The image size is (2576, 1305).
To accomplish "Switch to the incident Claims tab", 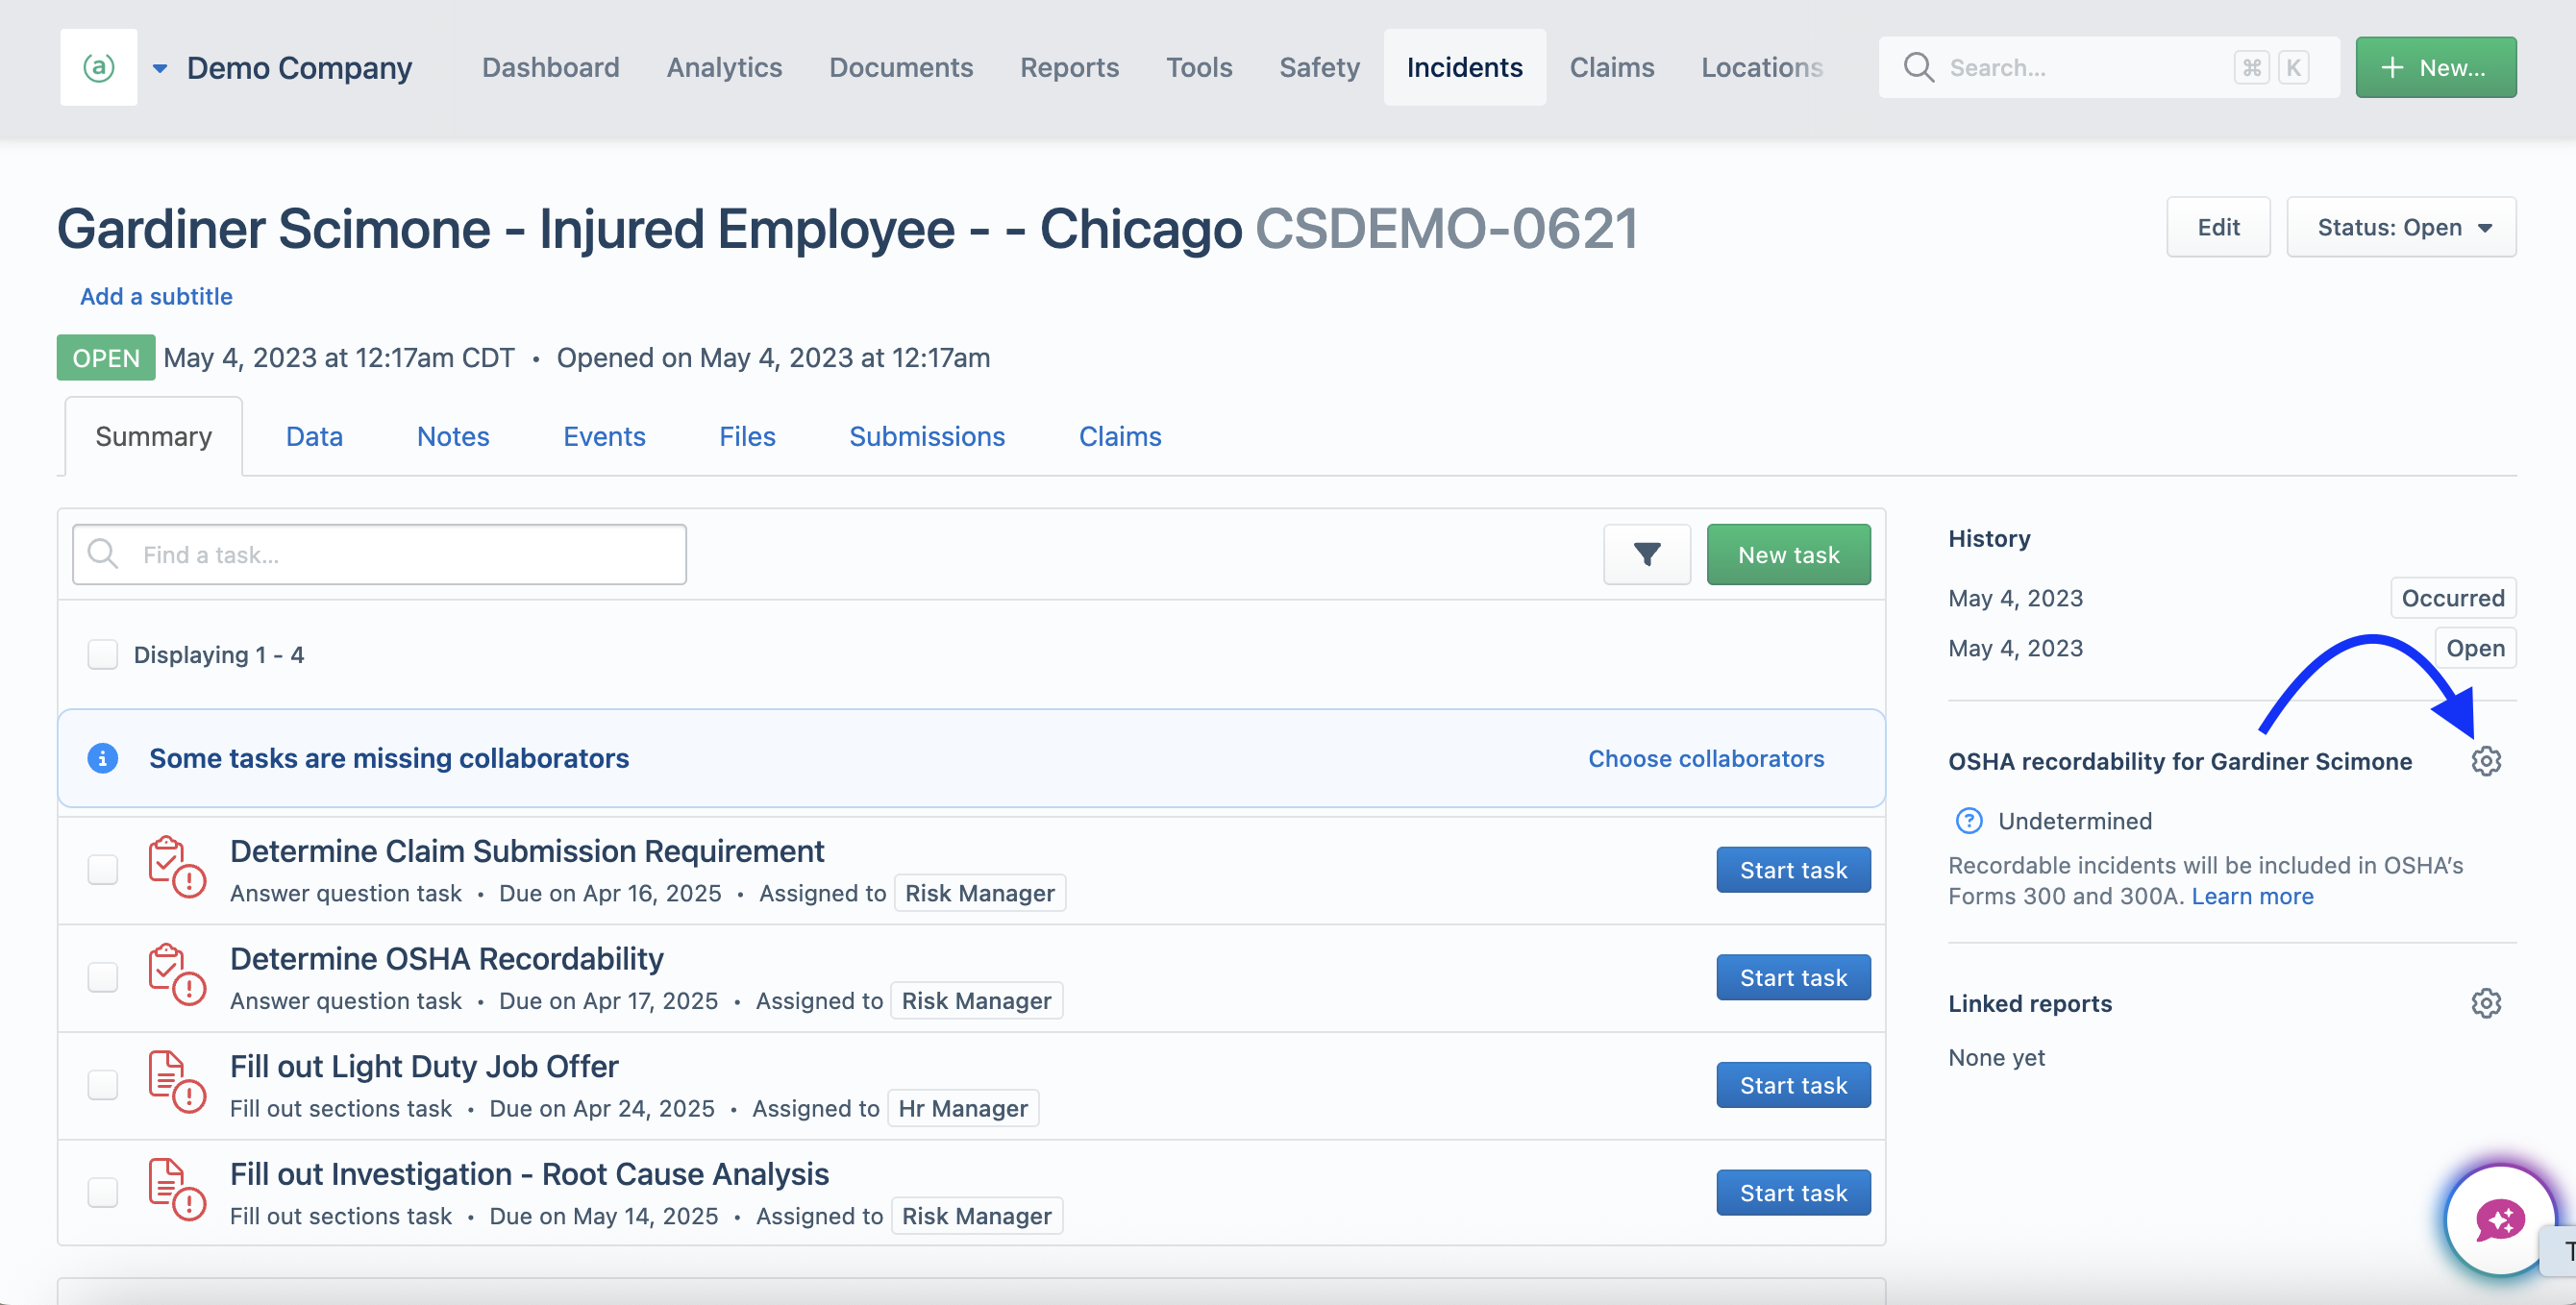I will (1120, 436).
